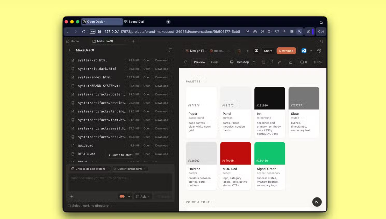Open the browser downloads icon
The image size is (386, 219).
284,32
